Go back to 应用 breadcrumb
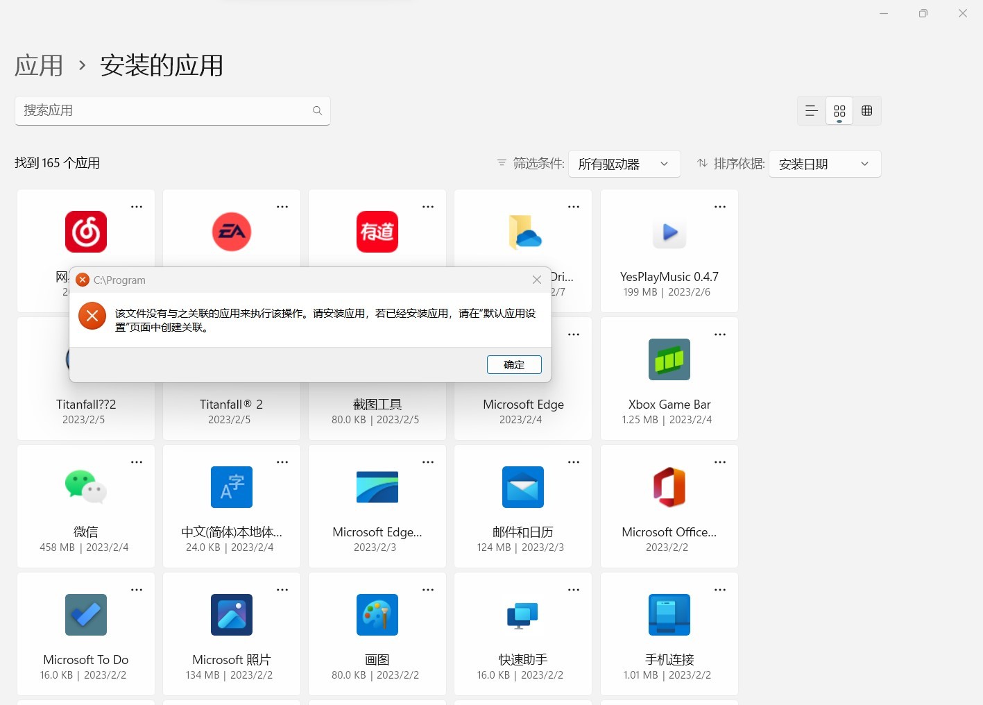This screenshot has width=983, height=705. (x=39, y=66)
